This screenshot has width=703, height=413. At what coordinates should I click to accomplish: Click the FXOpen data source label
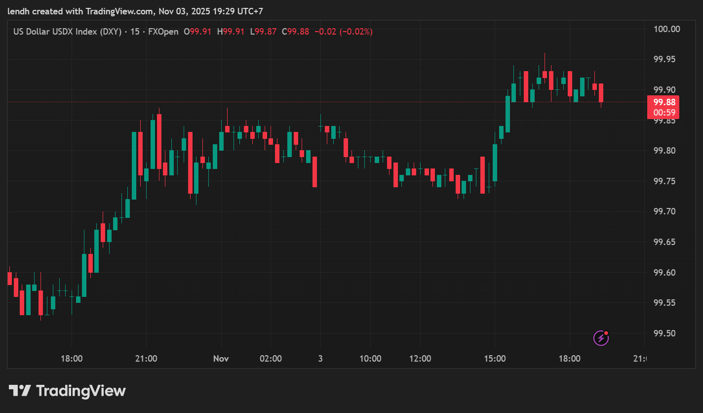pyautogui.click(x=163, y=32)
